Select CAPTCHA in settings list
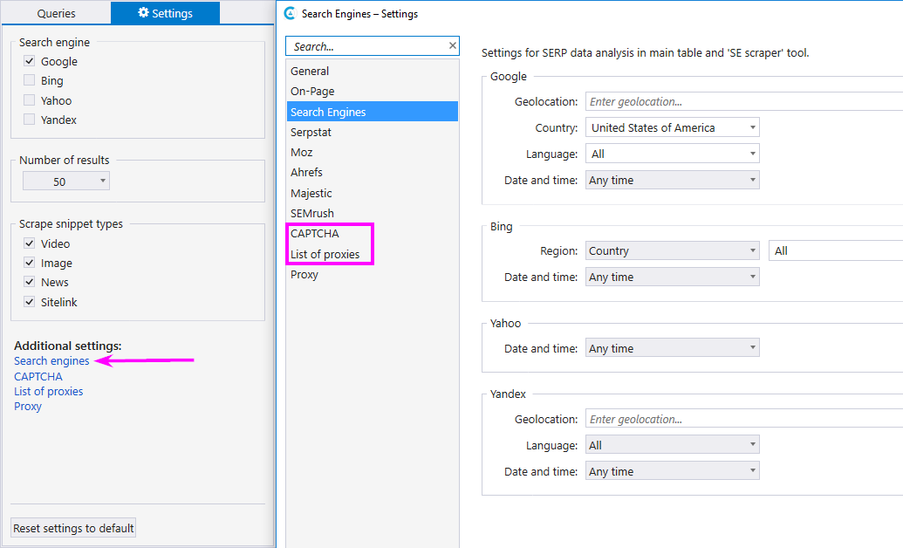Screen dimensions: 903x548 tap(373, 233)
